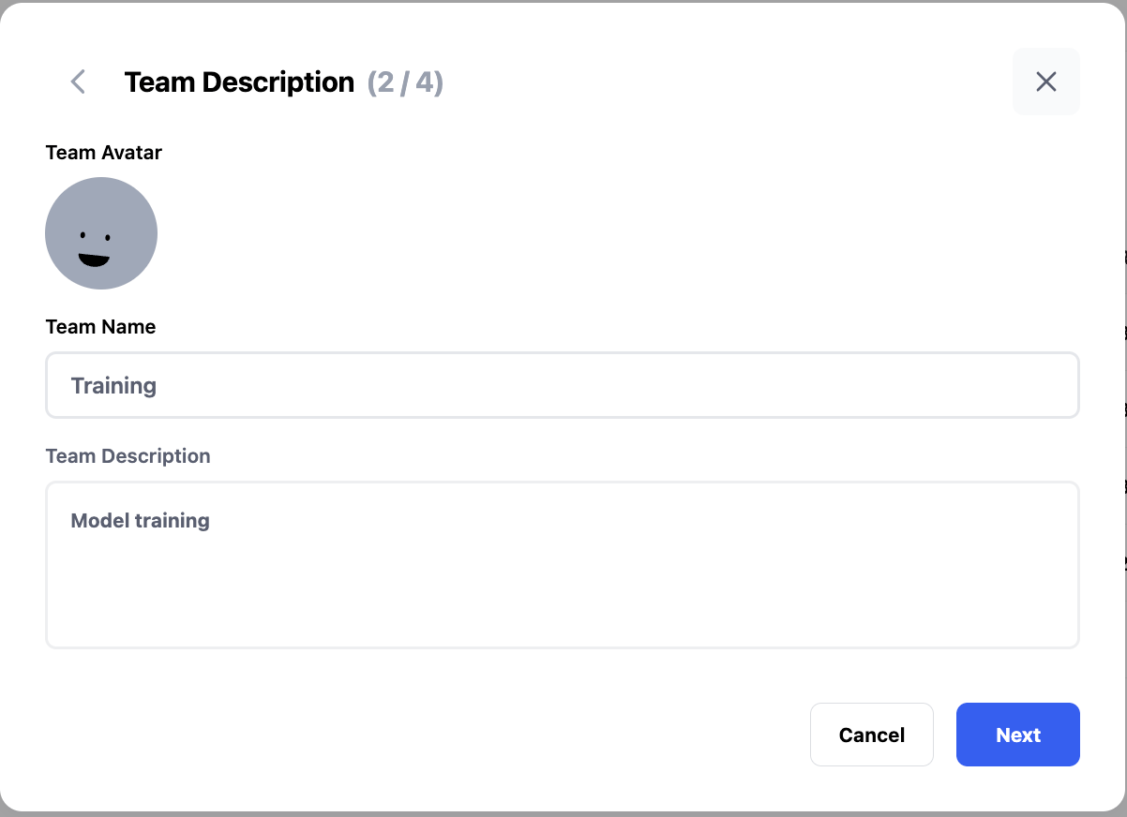The height and width of the screenshot is (817, 1127).
Task: Close the dialog with the X icon
Action: (1045, 82)
